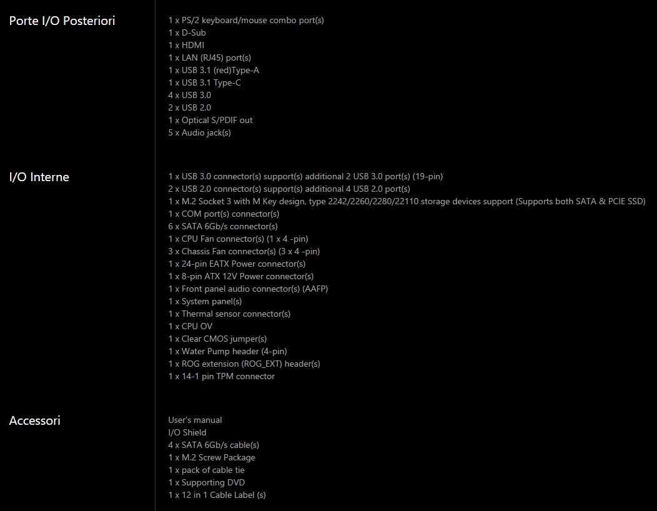Click the 6 x SATA 6Gb/s connector(s) line
Viewport: 657px width, 511px height.
click(x=222, y=226)
